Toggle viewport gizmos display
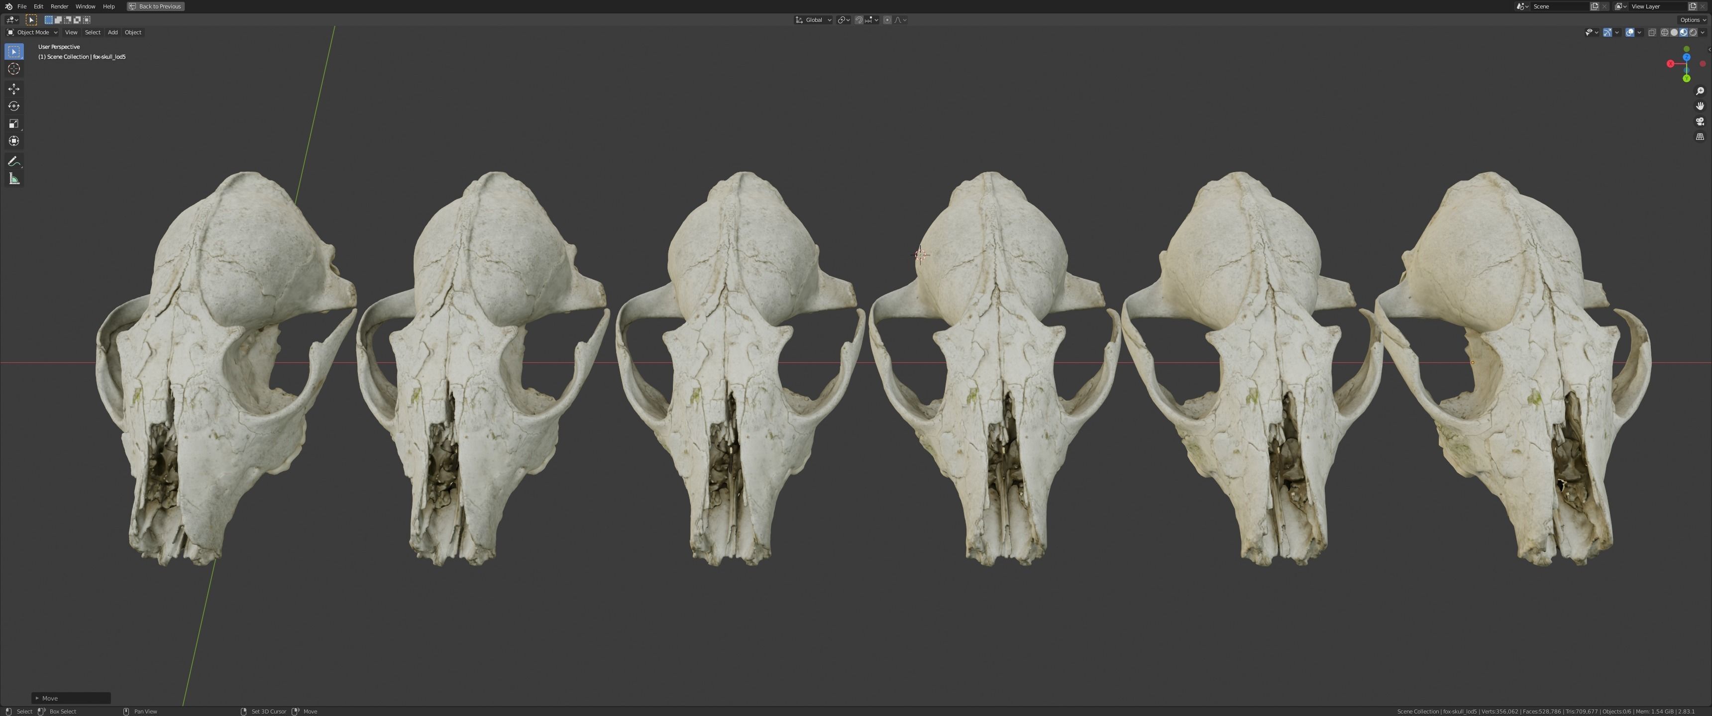The height and width of the screenshot is (716, 1712). point(1607,32)
